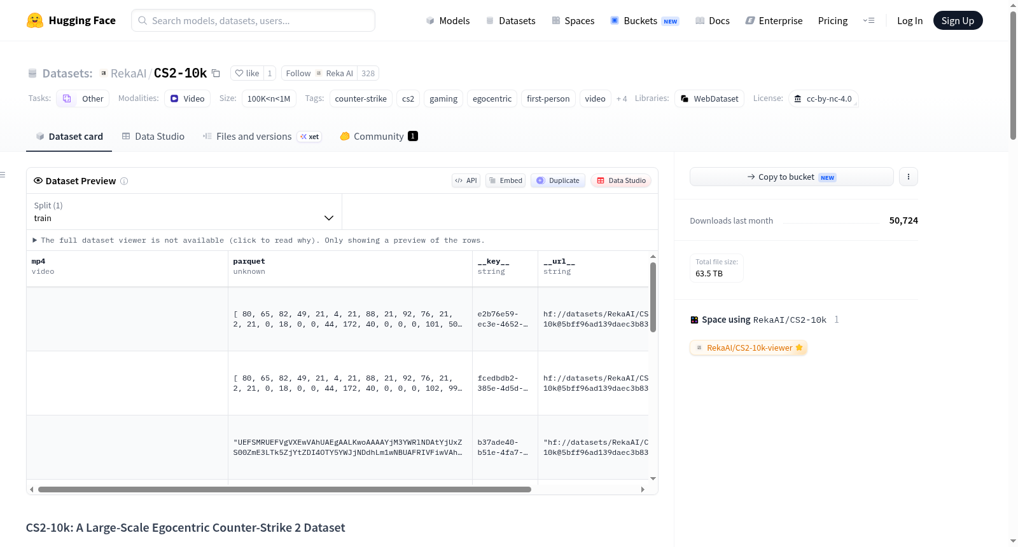Screen dimensions: 1018x547
Task: Click the preview table horizontal scrollbar
Action: (284, 489)
